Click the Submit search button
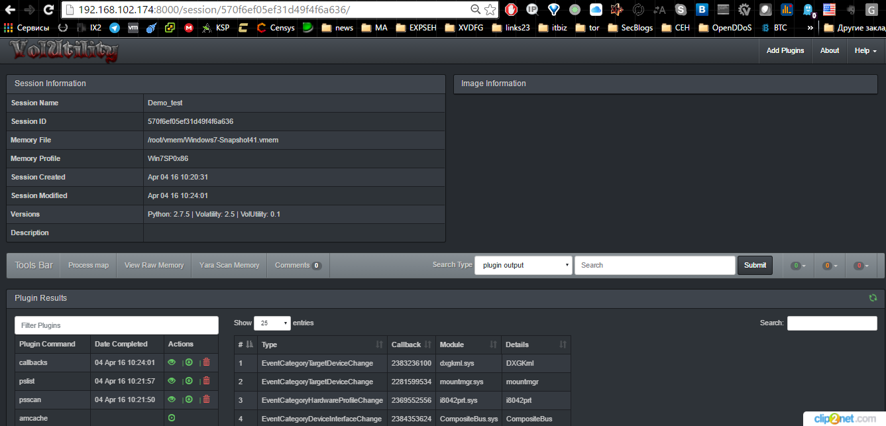Screen dimensions: 886x426 [x=755, y=264]
